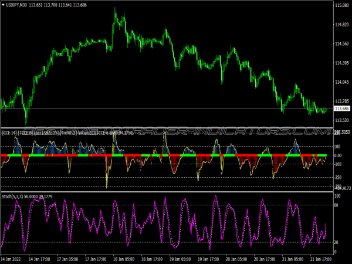This screenshot has height=264, width=352.
Task: Click the 20 level on Stochastic scale
Action: [336, 242]
